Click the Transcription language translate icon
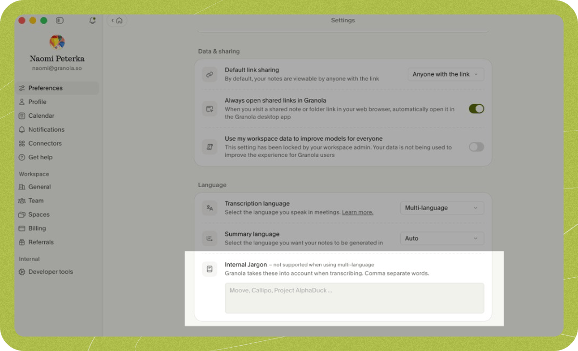The image size is (578, 351). pos(210,208)
